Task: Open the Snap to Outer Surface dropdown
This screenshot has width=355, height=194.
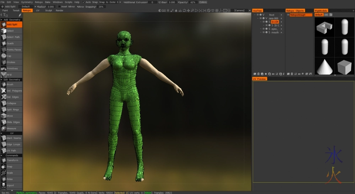Action: tap(110, 2)
